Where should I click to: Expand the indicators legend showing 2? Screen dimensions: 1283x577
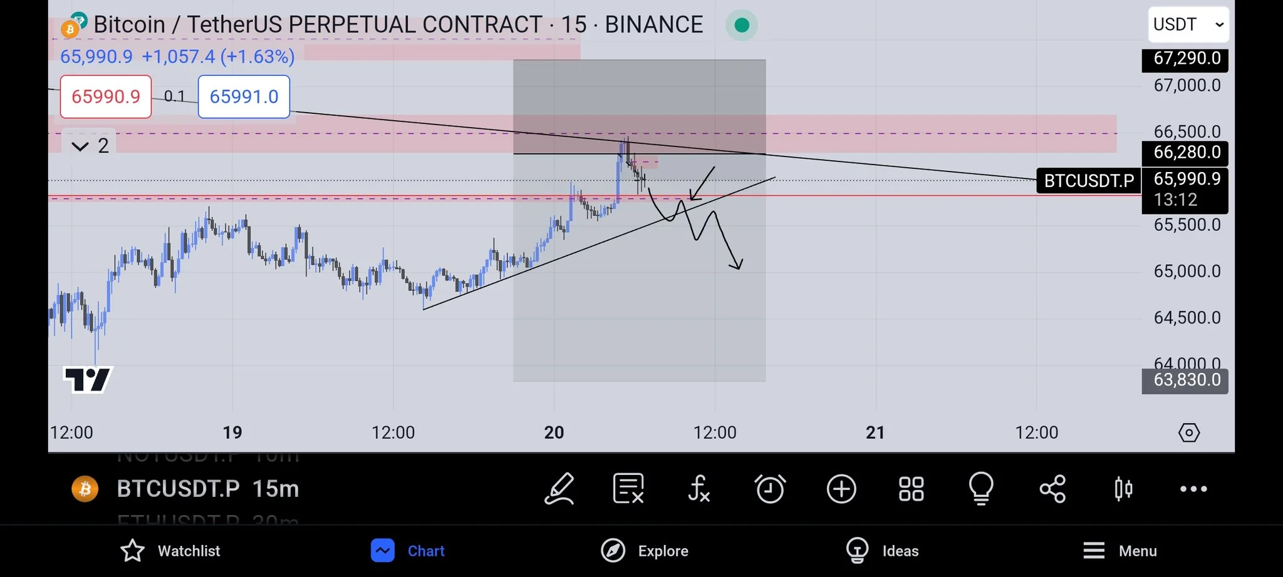[x=90, y=146]
